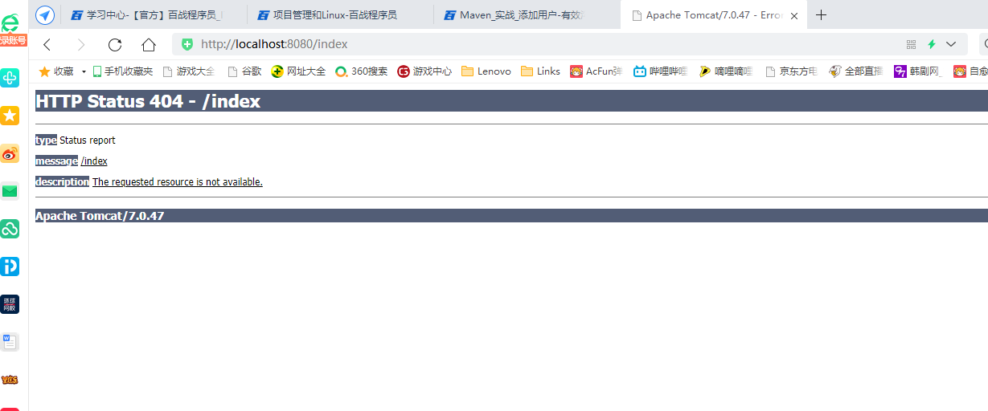Open the browser home page
The width and height of the screenshot is (988, 411).
[149, 45]
